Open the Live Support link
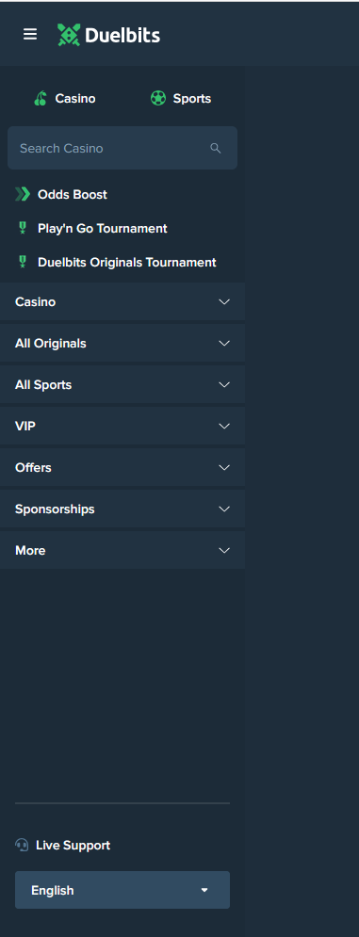359x937 pixels. coord(63,845)
